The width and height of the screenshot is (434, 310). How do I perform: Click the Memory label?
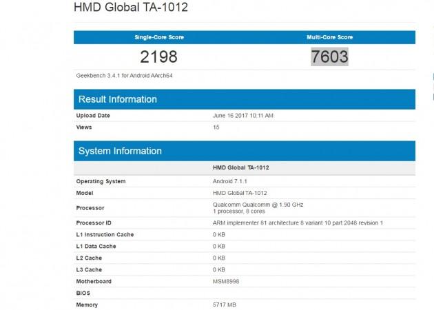coord(87,304)
